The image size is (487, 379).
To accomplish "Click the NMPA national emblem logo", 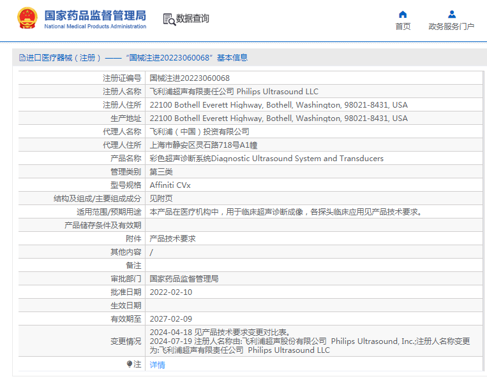I will coord(27,18).
